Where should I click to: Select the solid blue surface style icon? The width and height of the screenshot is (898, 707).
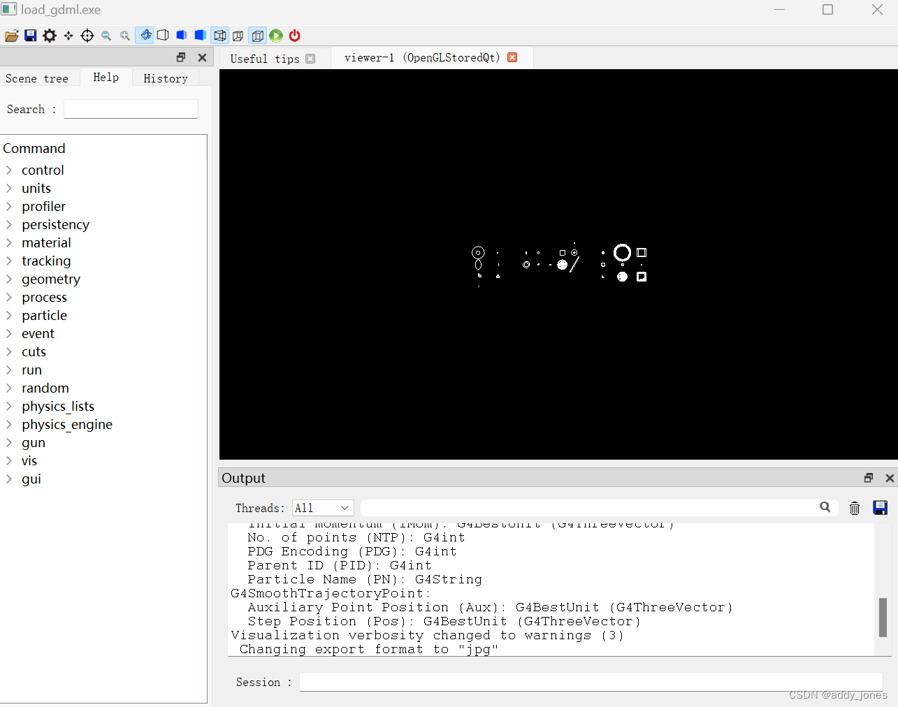tap(200, 35)
